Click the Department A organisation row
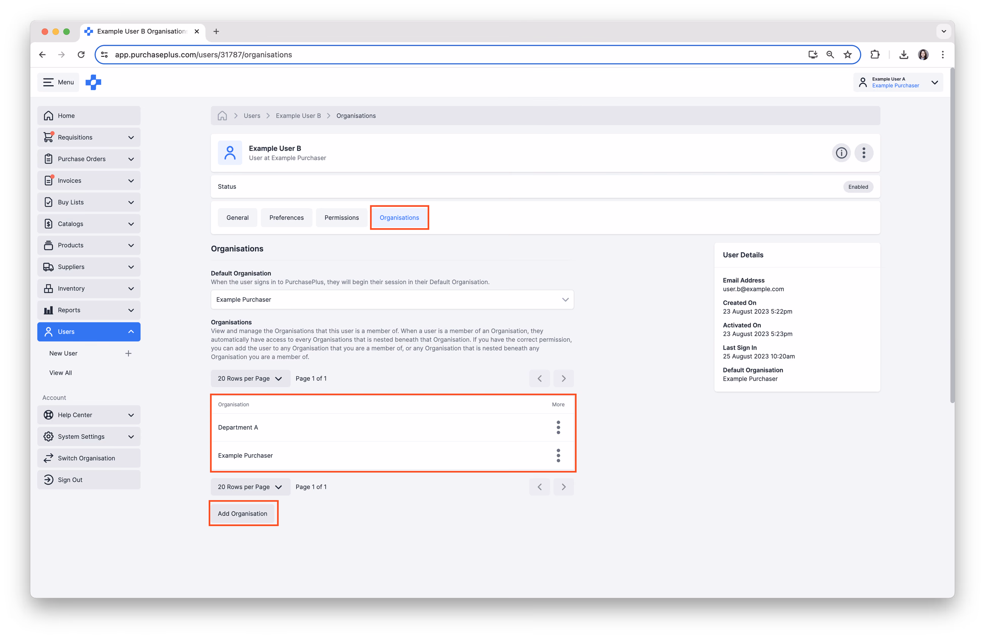This screenshot has width=985, height=638. tap(393, 427)
